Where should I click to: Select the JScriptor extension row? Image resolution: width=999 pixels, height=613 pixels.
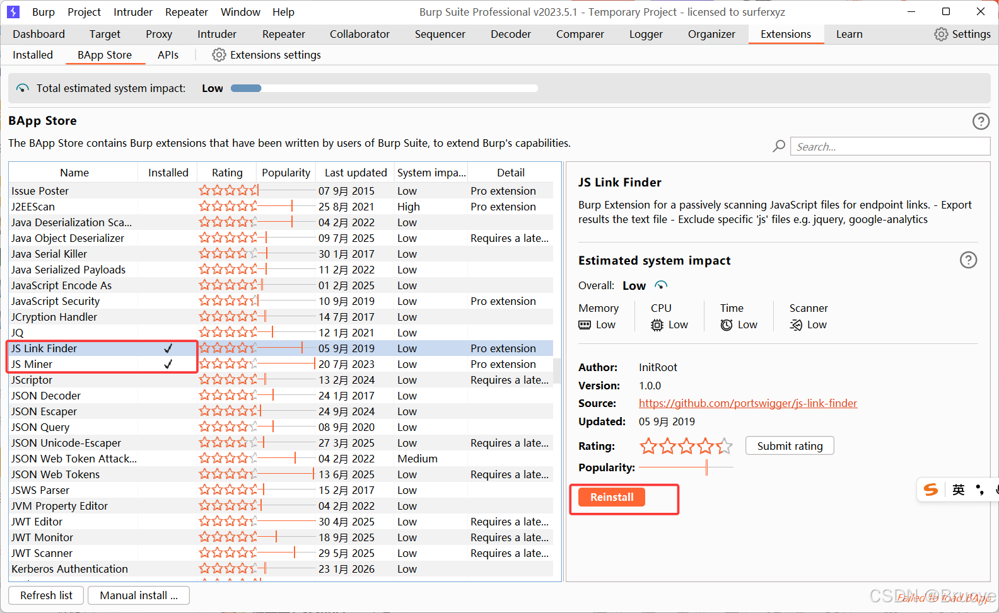281,380
